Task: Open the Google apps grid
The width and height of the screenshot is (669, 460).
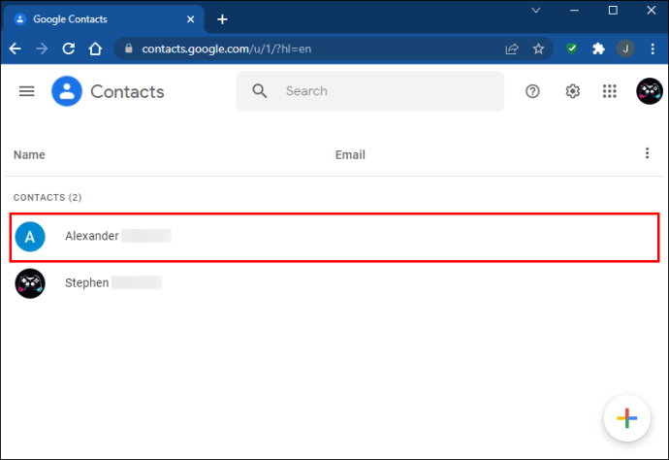Action: pyautogui.click(x=609, y=91)
